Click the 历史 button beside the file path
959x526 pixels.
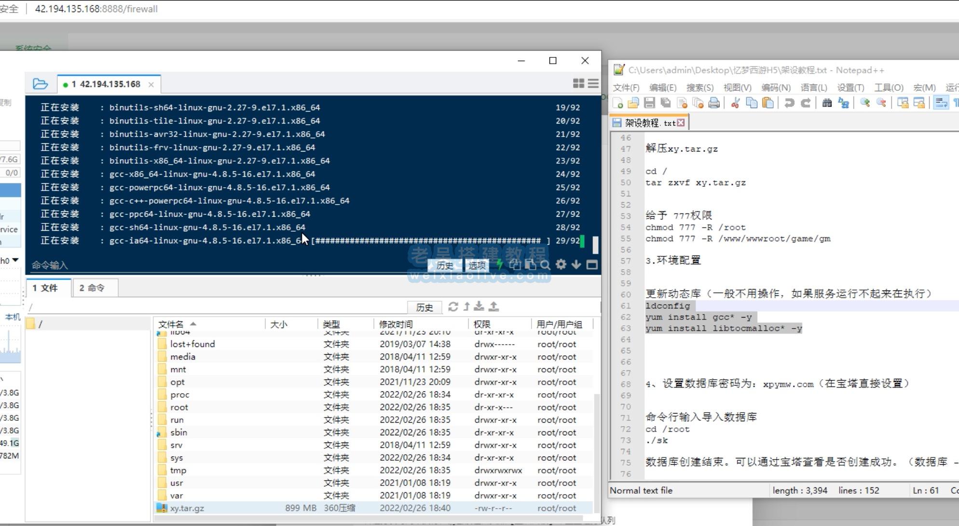(x=425, y=307)
